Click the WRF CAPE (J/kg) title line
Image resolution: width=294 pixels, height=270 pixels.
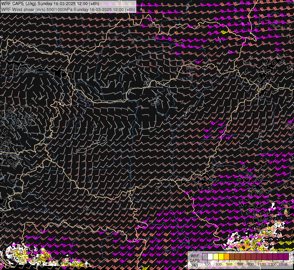(x=50, y=4)
